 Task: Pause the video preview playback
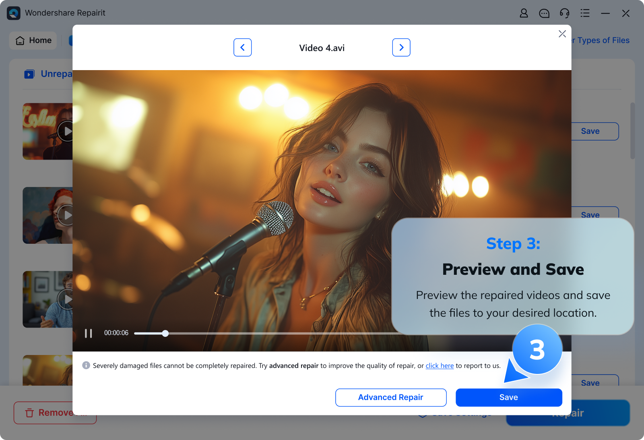click(x=89, y=333)
